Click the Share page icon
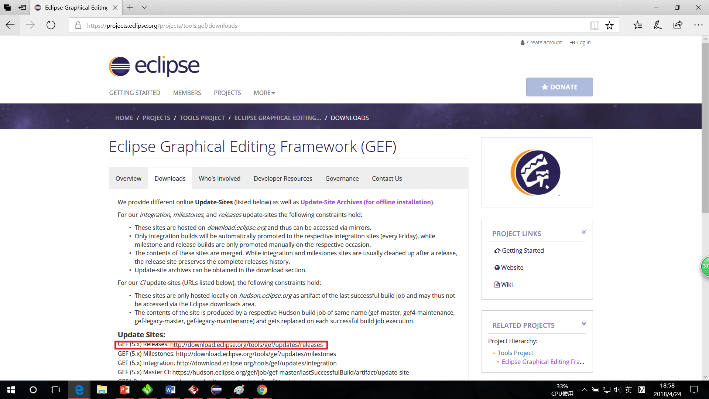 click(x=678, y=25)
